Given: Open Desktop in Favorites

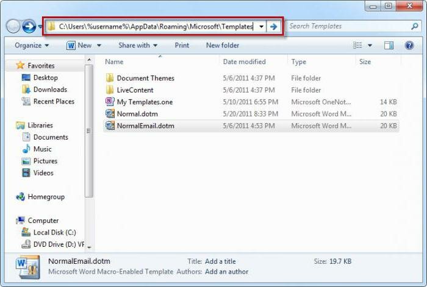Looking at the screenshot, I should coord(46,77).
